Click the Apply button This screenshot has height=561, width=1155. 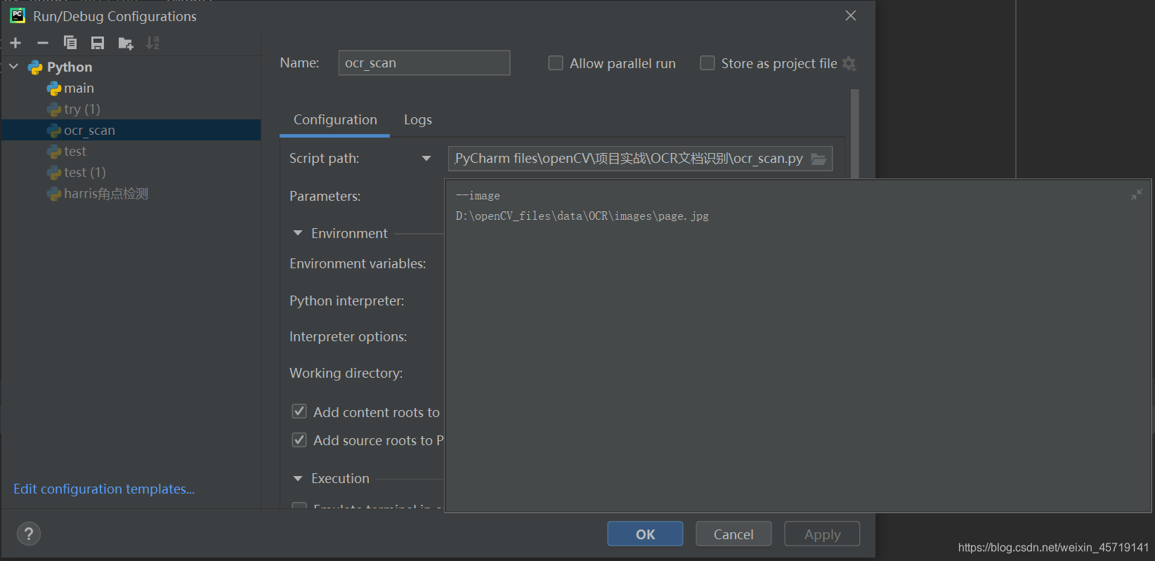(822, 534)
